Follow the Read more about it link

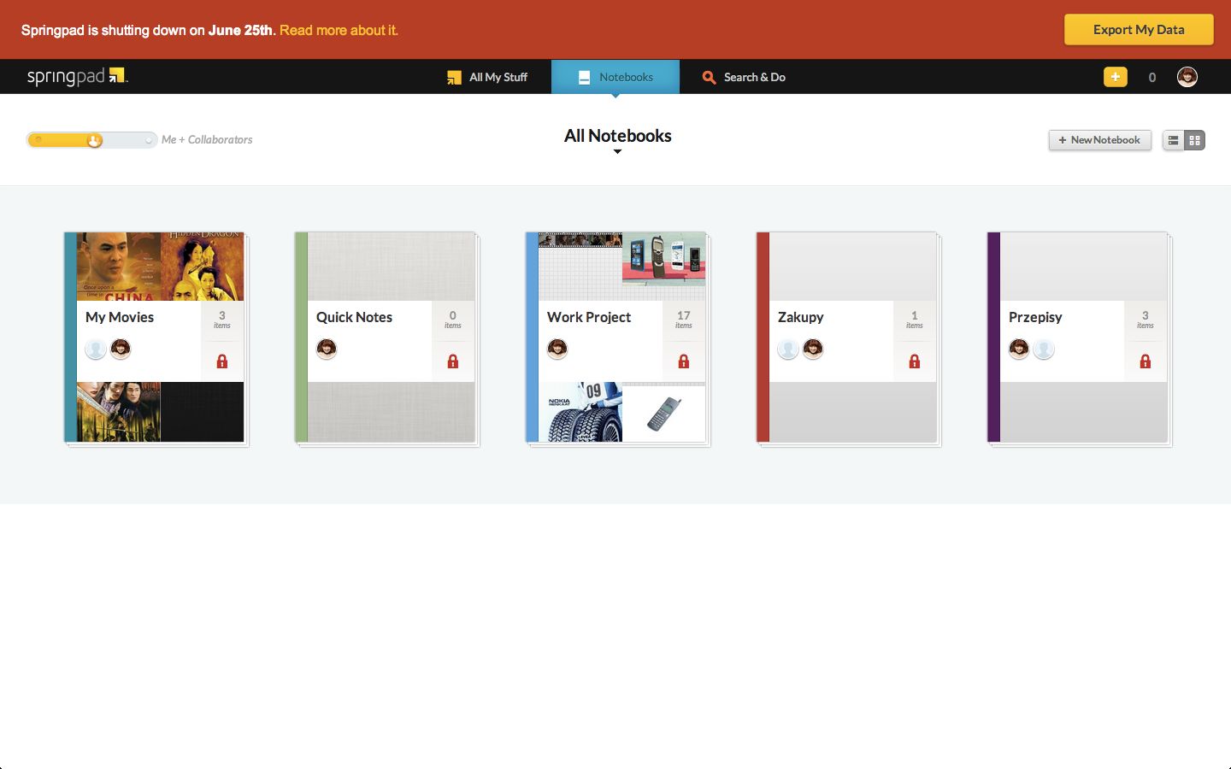point(339,30)
